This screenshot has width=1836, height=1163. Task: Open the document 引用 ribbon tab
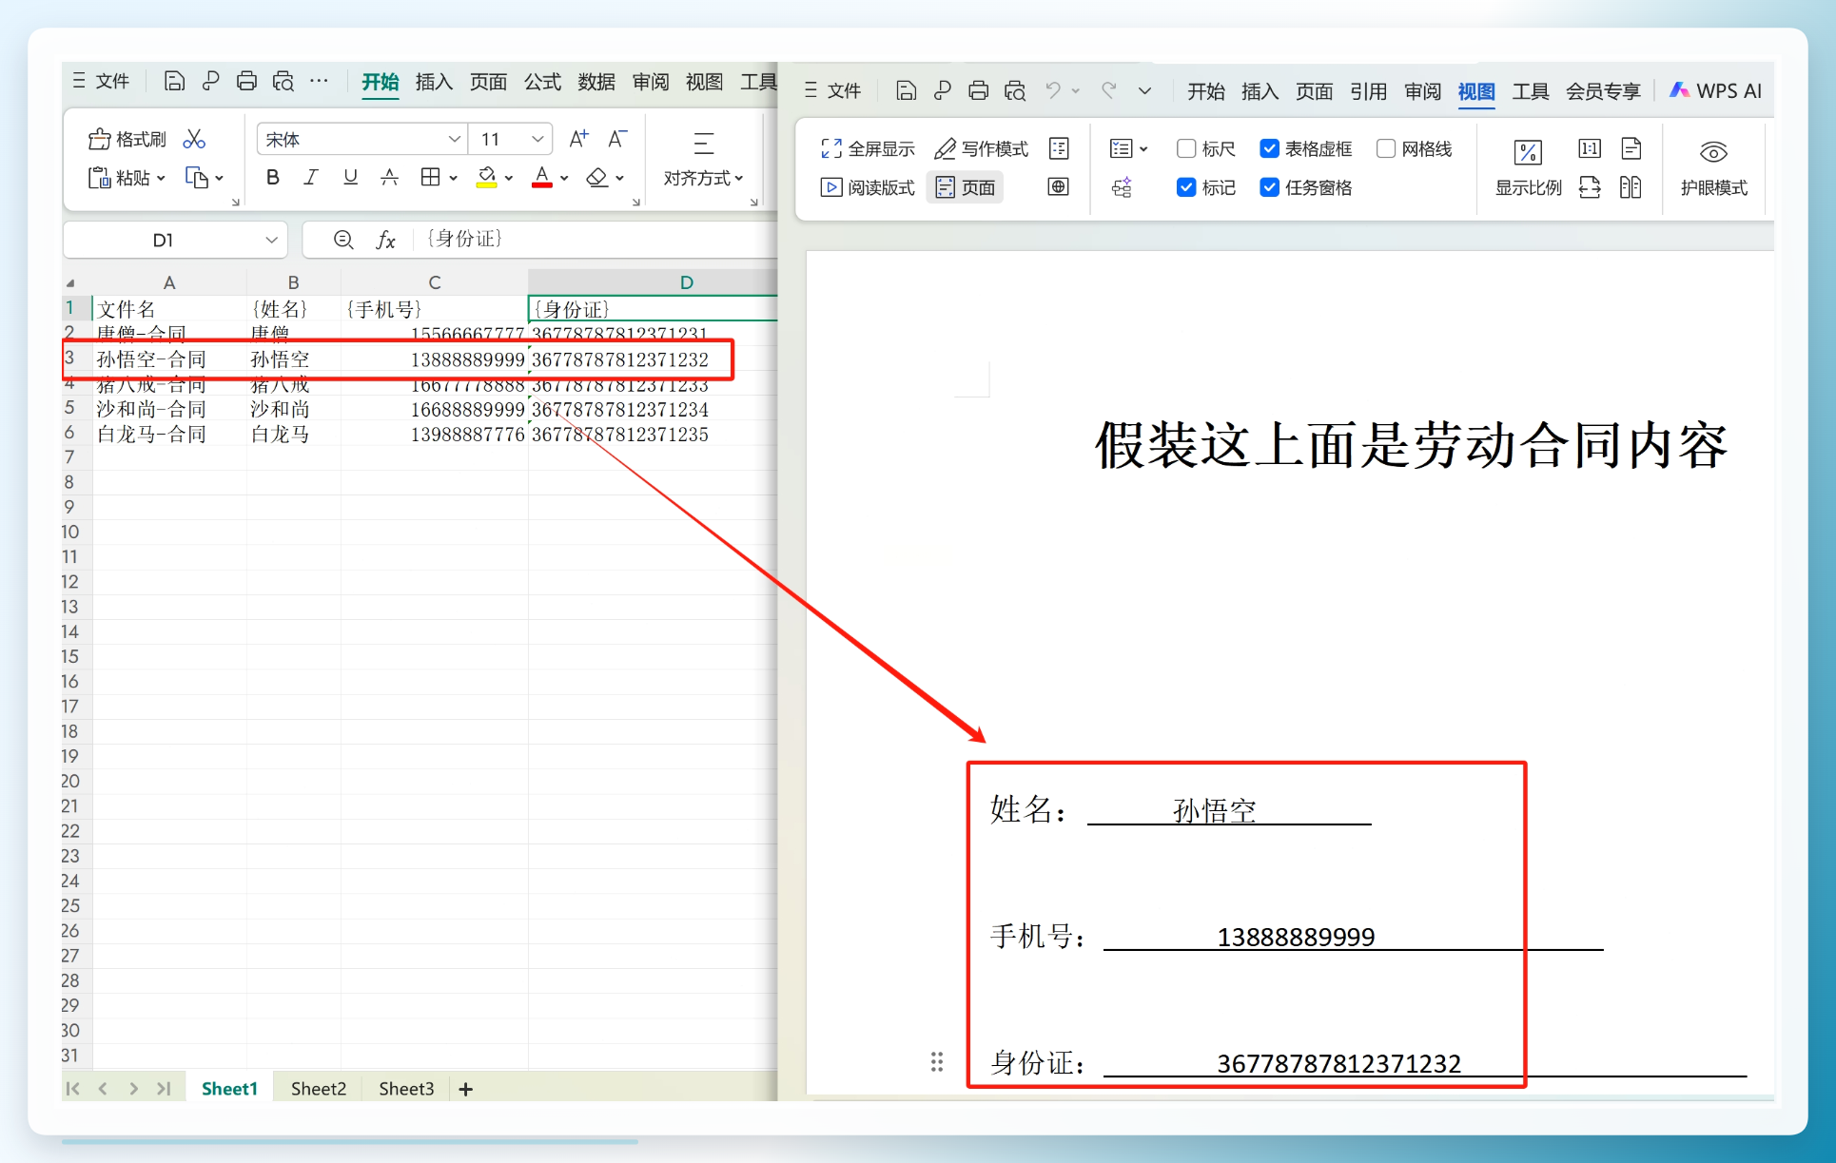pyautogui.click(x=1368, y=91)
